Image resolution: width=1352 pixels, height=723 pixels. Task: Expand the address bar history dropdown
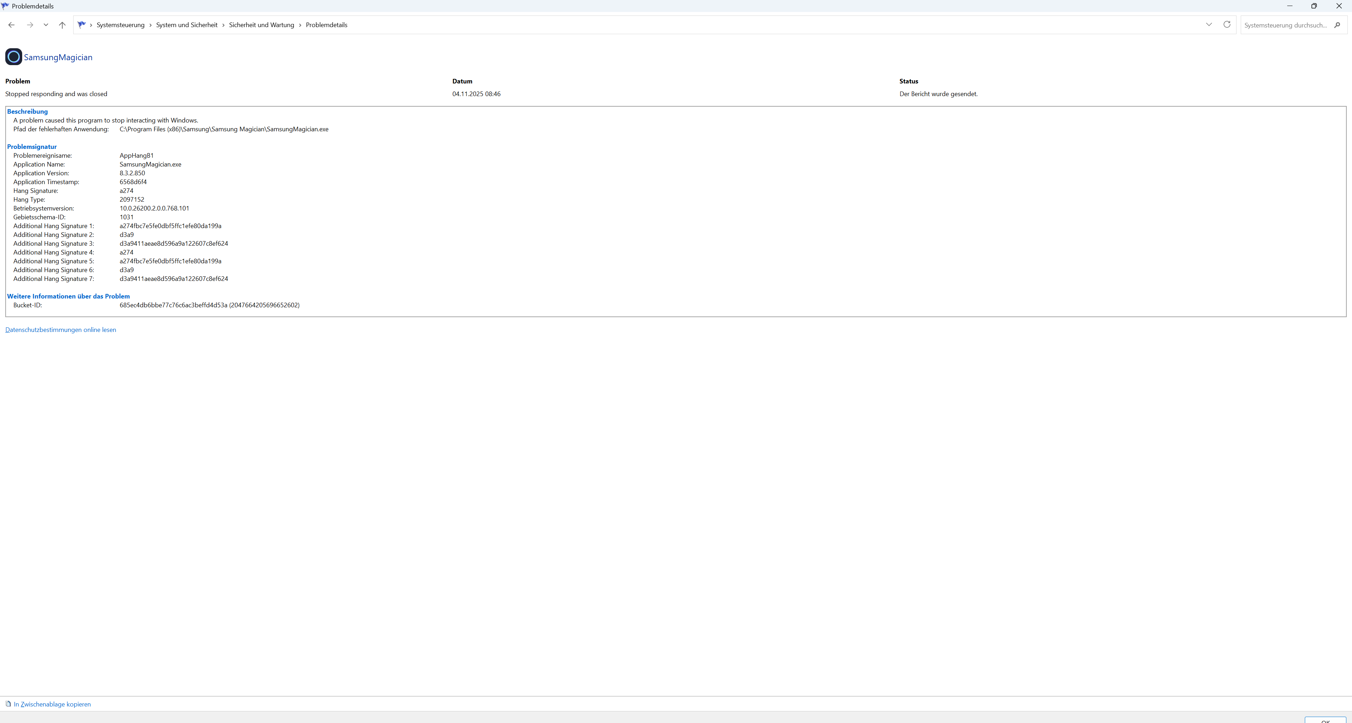tap(1209, 25)
